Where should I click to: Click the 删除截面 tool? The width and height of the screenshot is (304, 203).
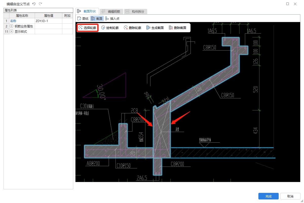[x=178, y=28]
